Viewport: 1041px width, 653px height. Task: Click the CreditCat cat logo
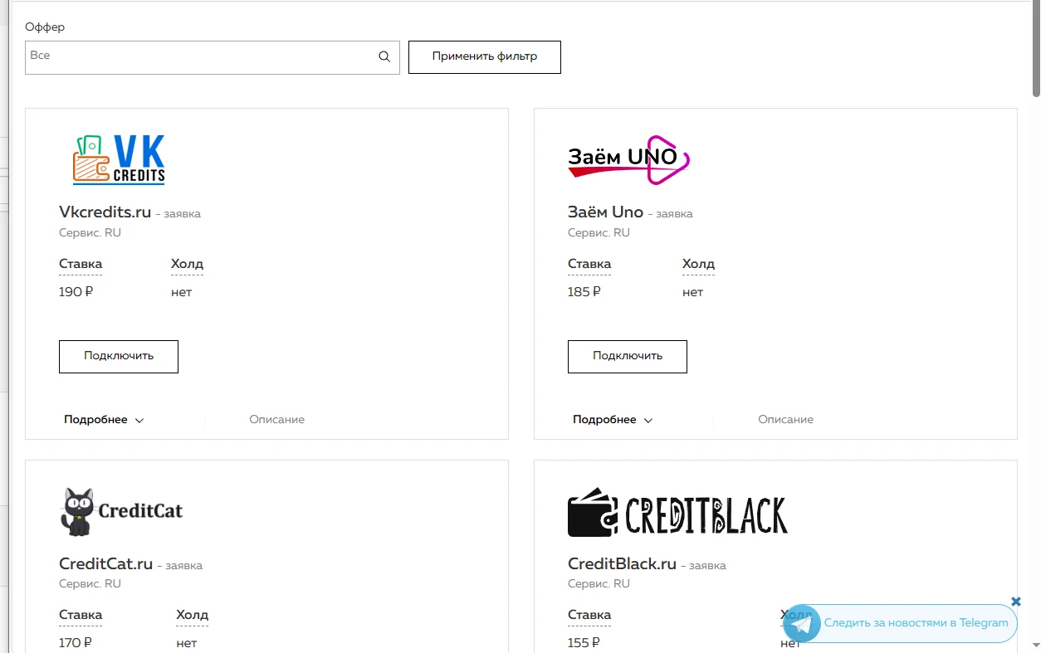coord(122,511)
